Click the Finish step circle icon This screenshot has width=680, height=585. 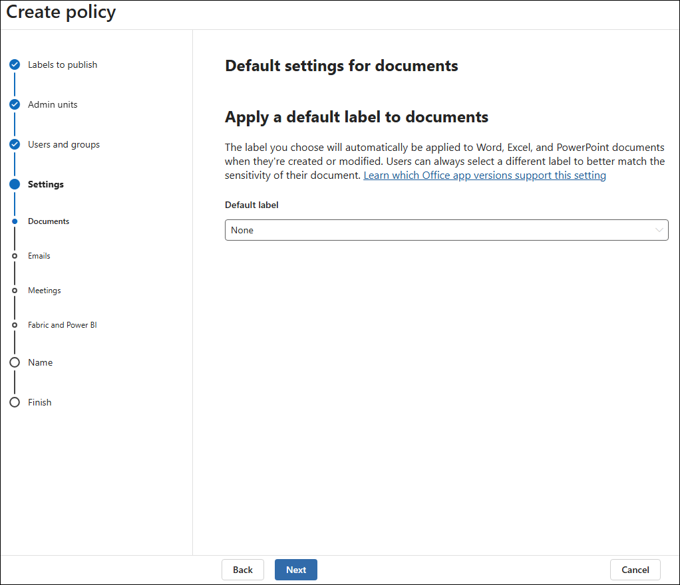[x=15, y=402]
